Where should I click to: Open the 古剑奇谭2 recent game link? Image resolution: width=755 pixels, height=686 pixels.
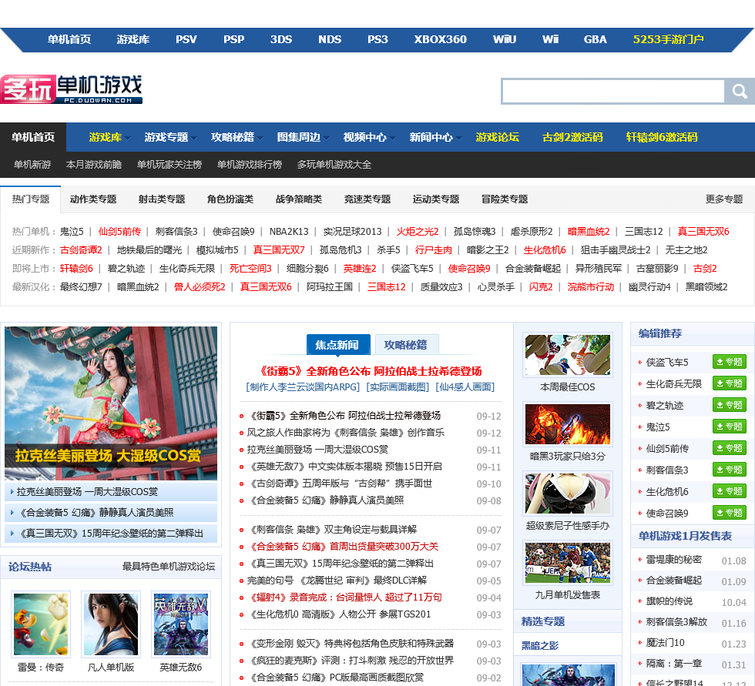[x=81, y=250]
